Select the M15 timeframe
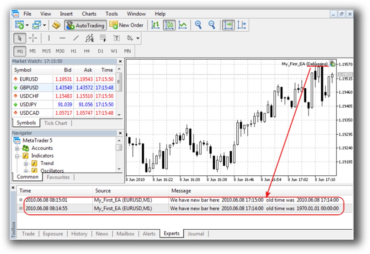Image resolution: width=370 pixels, height=254 pixels. point(46,51)
